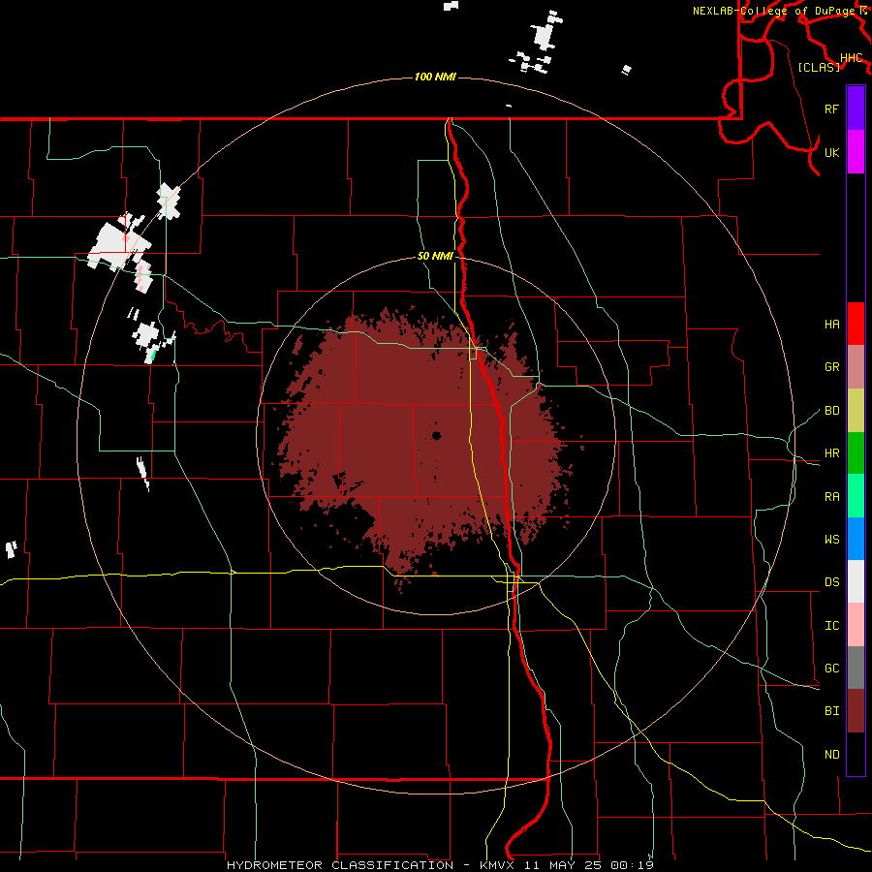
Task: Choose the GC gray legend swatch
Action: coord(856,668)
